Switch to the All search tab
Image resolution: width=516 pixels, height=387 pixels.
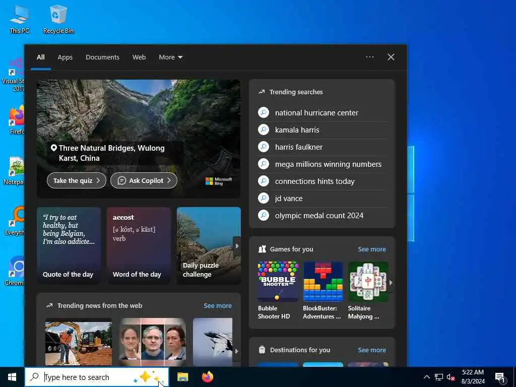(41, 57)
